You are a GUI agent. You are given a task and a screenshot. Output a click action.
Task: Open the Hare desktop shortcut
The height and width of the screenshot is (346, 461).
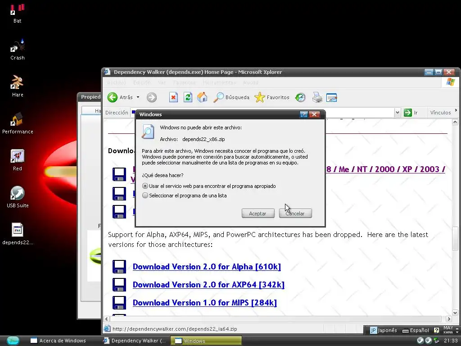(18, 86)
